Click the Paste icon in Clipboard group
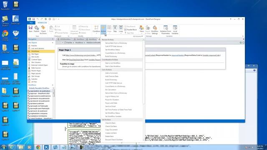This screenshot has height=150, width=267. click(x=51, y=29)
